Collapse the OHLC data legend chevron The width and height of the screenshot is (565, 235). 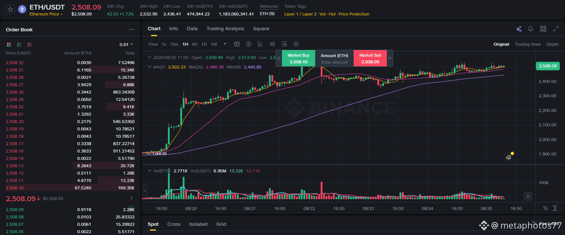[149, 57]
